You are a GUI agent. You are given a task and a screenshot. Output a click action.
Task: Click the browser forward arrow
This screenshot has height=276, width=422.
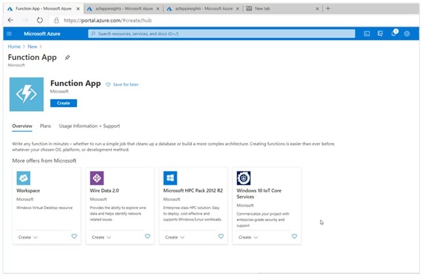[25, 20]
